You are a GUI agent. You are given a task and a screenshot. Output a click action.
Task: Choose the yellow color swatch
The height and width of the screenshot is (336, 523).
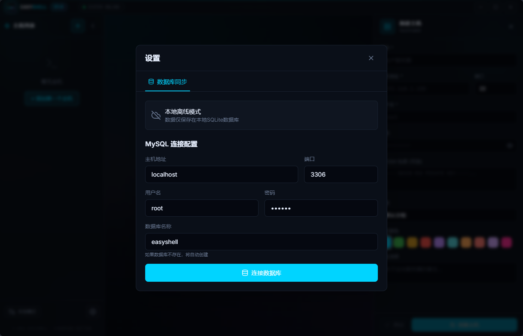coord(412,242)
